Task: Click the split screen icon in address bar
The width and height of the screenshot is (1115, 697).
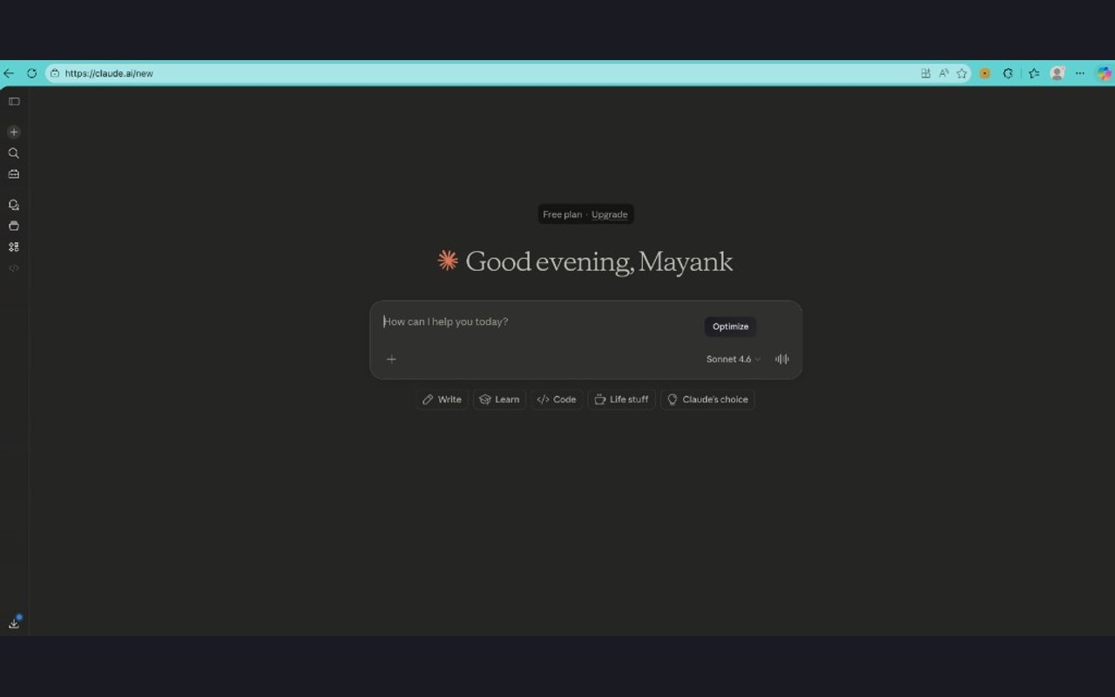Action: tap(925, 73)
